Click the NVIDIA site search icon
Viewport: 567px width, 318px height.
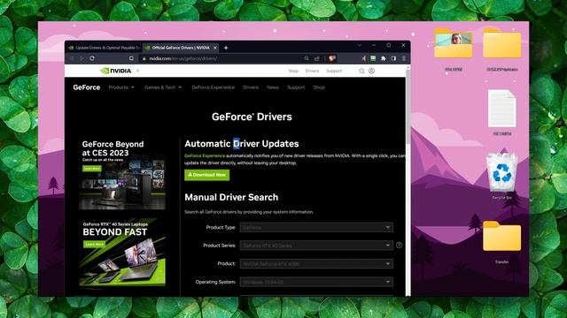(361, 71)
